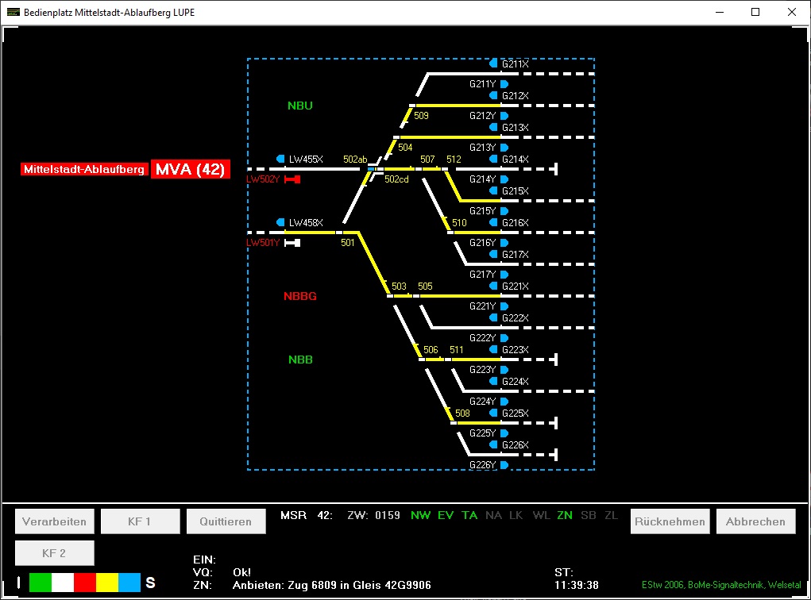Click the green NBU area label
The image size is (811, 600).
click(300, 106)
